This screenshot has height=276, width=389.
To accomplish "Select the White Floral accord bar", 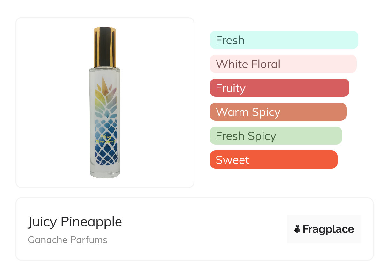I will [x=283, y=64].
